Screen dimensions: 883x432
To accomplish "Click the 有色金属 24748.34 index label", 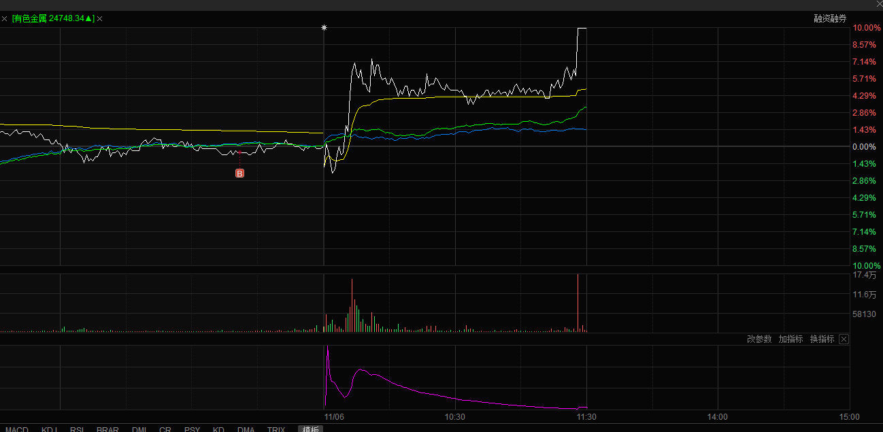I will [53, 18].
